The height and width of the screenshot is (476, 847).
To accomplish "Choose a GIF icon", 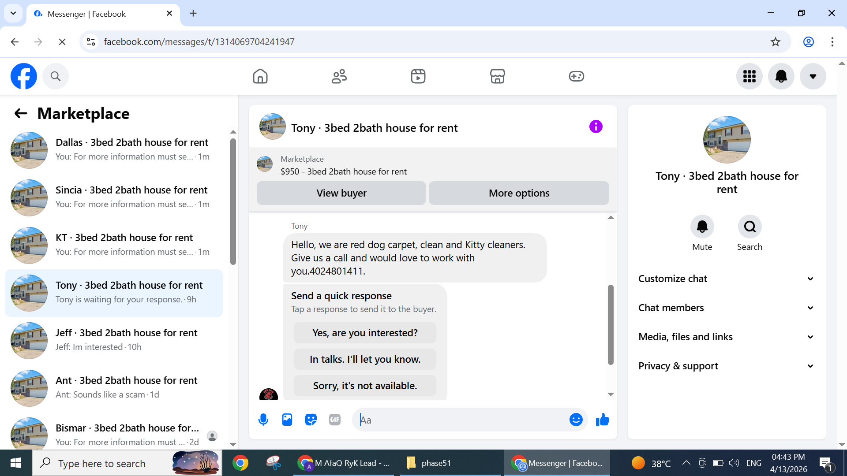I will [335, 420].
